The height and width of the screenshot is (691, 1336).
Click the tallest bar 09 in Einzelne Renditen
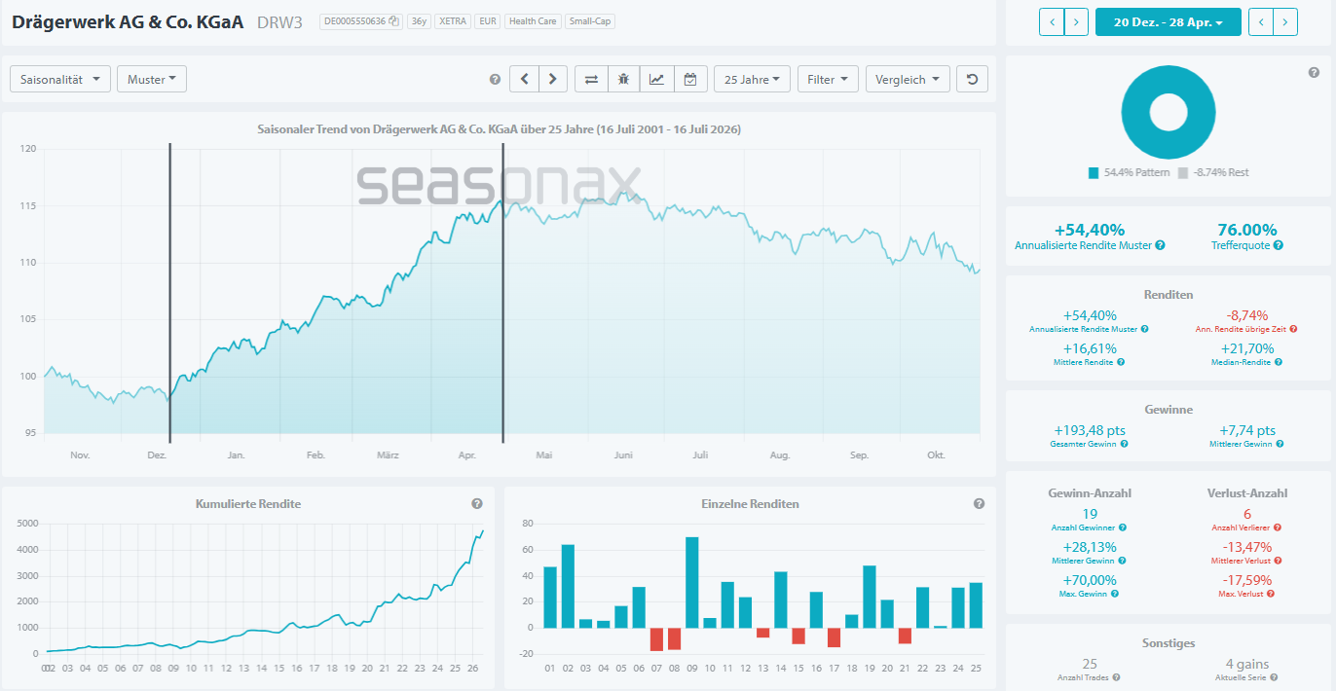click(x=692, y=582)
